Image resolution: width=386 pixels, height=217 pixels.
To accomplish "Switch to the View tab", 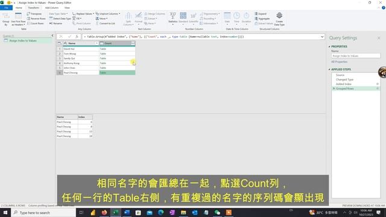I will tap(67, 8).
